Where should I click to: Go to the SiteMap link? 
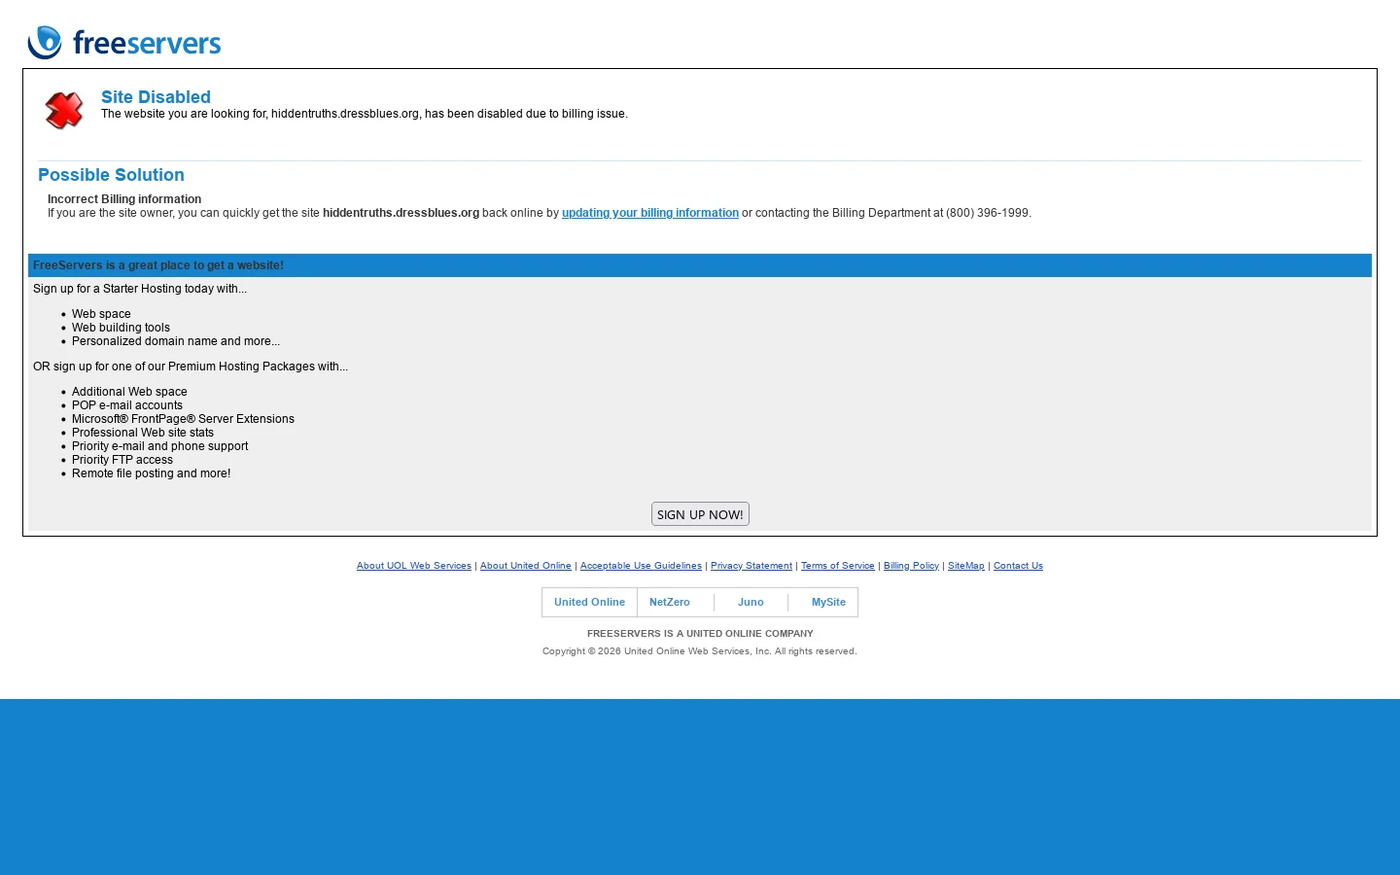click(966, 566)
